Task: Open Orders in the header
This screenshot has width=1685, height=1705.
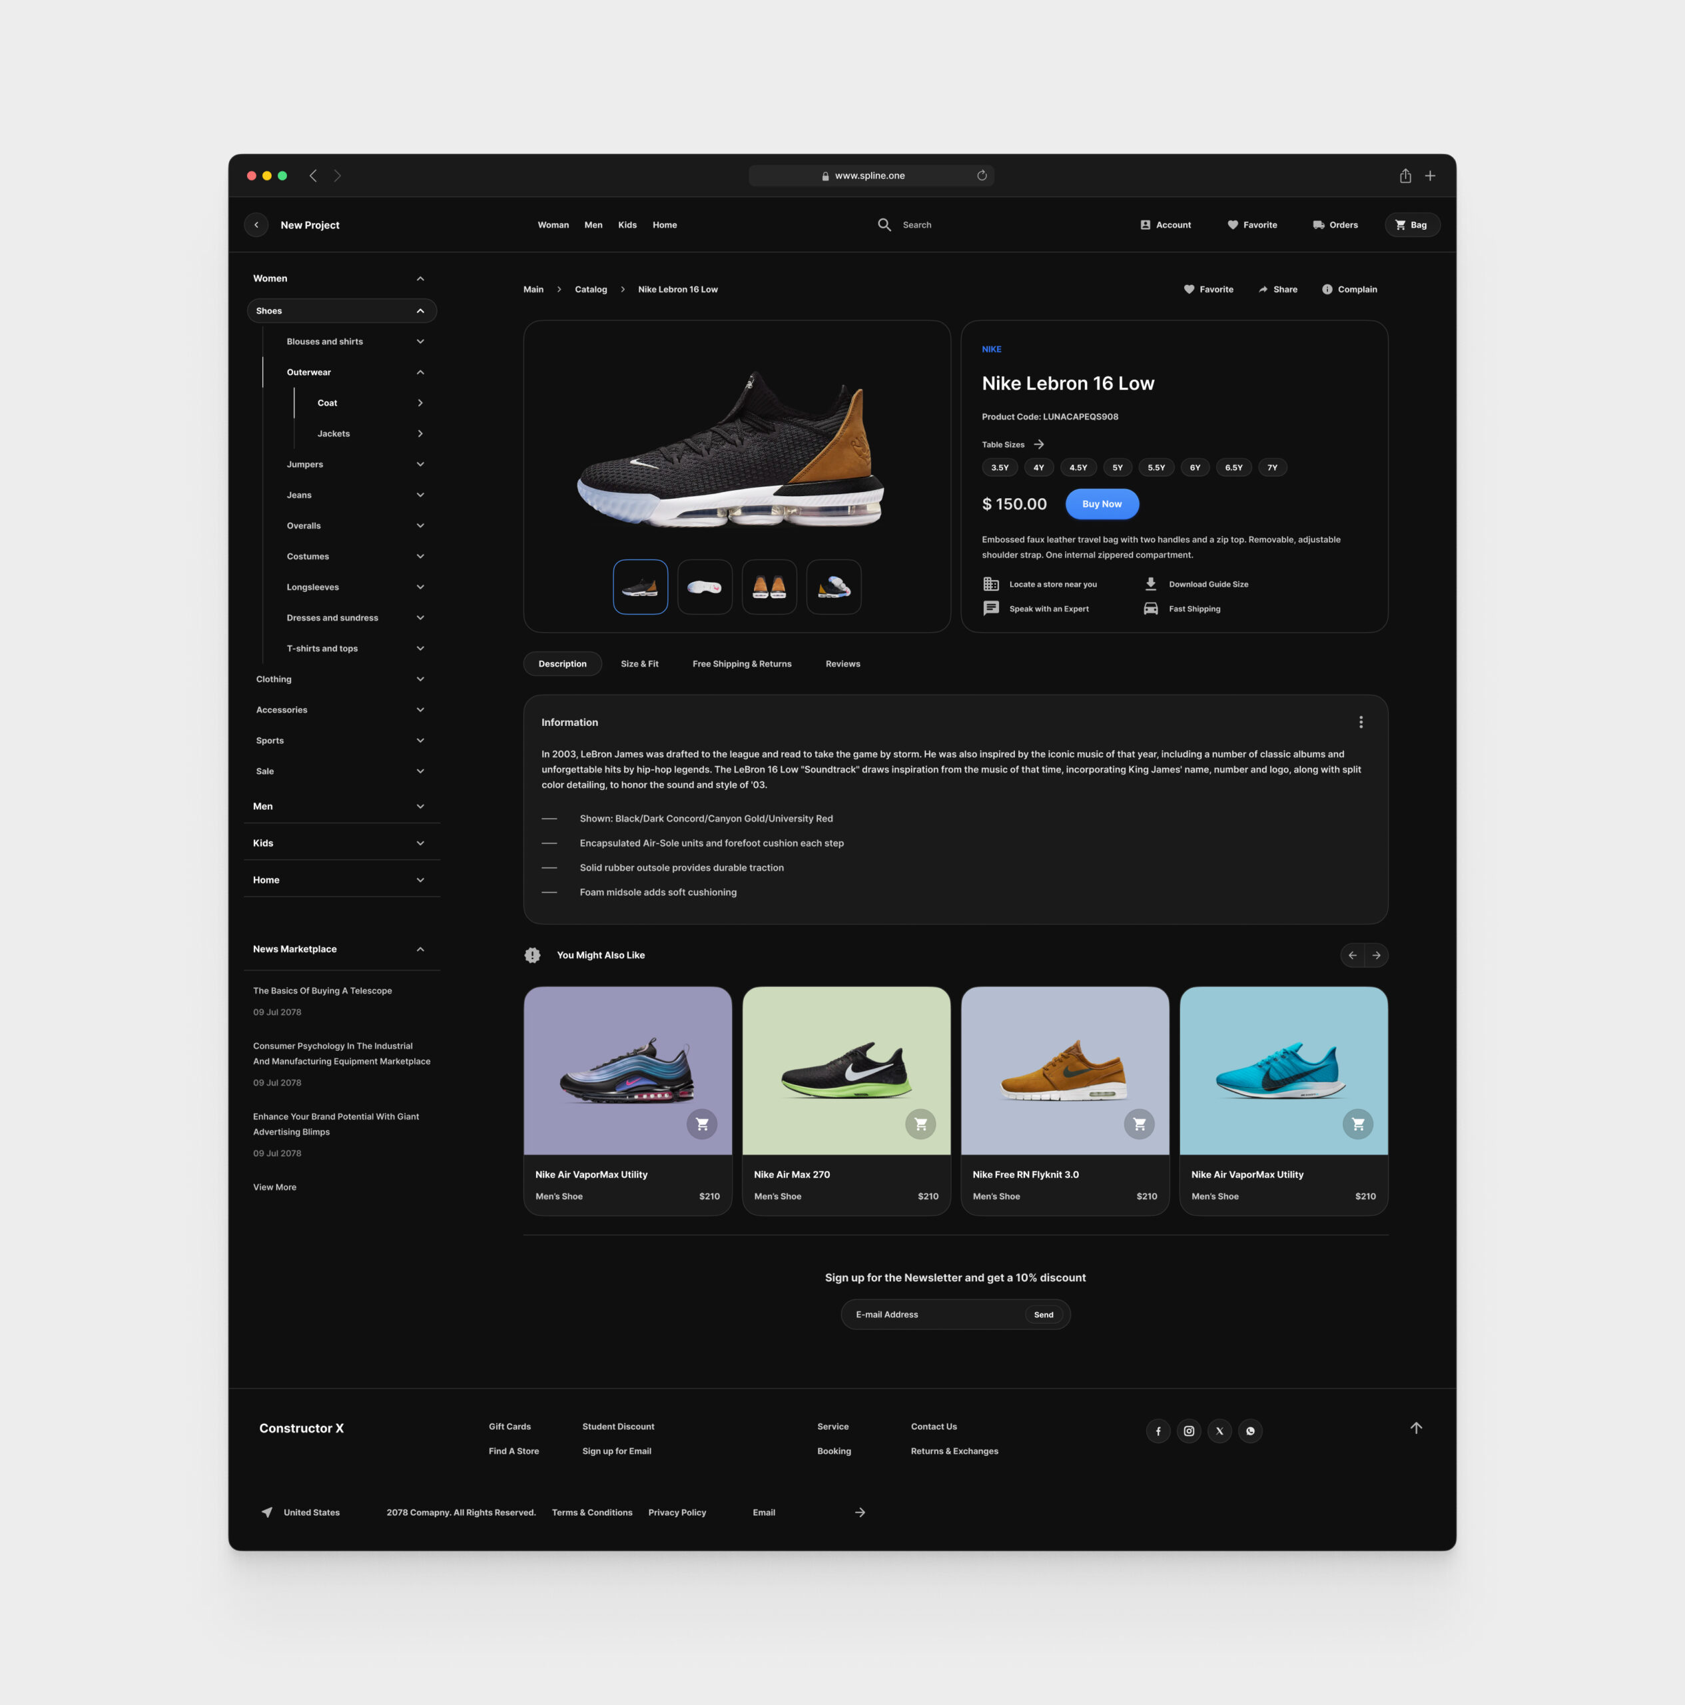Action: point(1335,225)
